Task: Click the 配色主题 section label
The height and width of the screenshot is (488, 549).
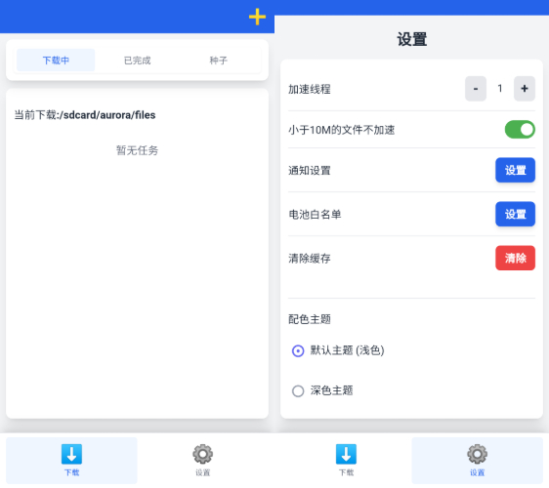Action: (310, 319)
